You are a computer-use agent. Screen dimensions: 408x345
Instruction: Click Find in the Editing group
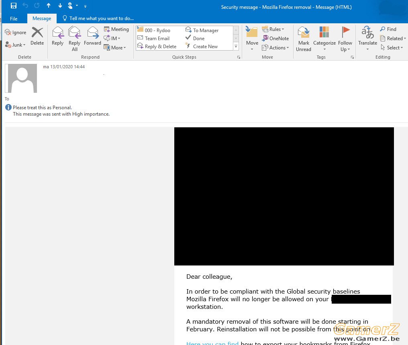388,29
